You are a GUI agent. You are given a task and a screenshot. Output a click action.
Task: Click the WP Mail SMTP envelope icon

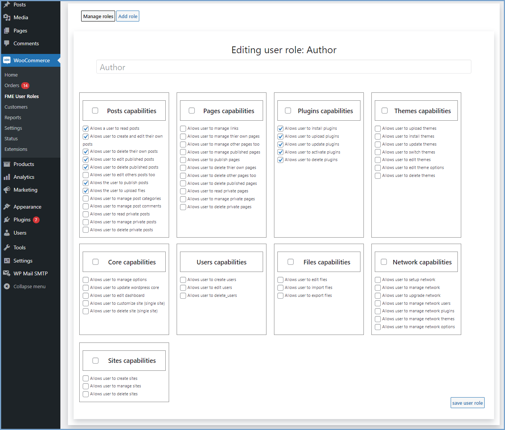7,273
